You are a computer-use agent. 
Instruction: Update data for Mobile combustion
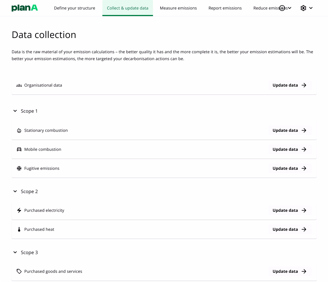290,149
